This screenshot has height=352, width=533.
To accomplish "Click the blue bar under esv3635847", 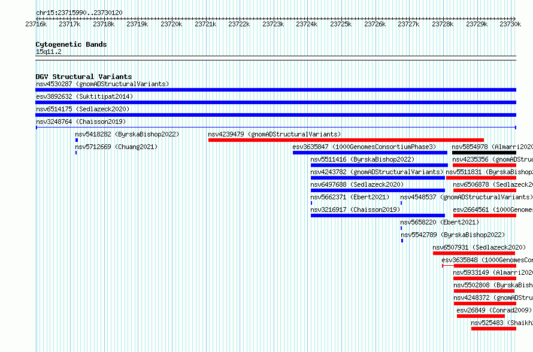I will pyautogui.click(x=370, y=153).
